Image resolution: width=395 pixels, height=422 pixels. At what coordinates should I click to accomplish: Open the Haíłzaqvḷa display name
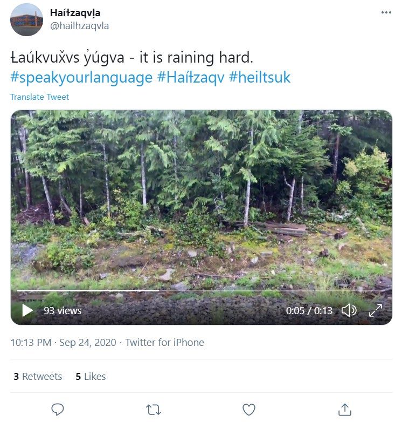75,12
